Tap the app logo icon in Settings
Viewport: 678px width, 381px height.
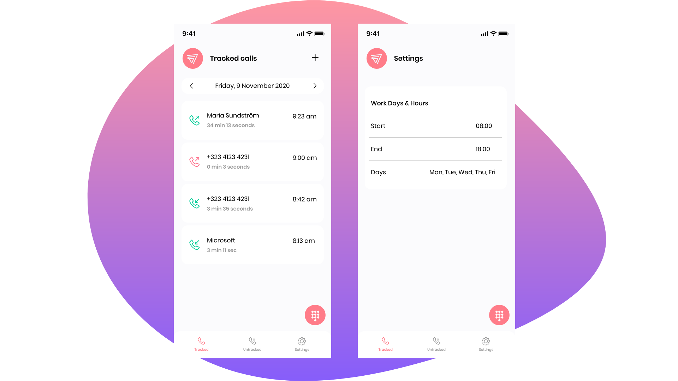pyautogui.click(x=377, y=58)
